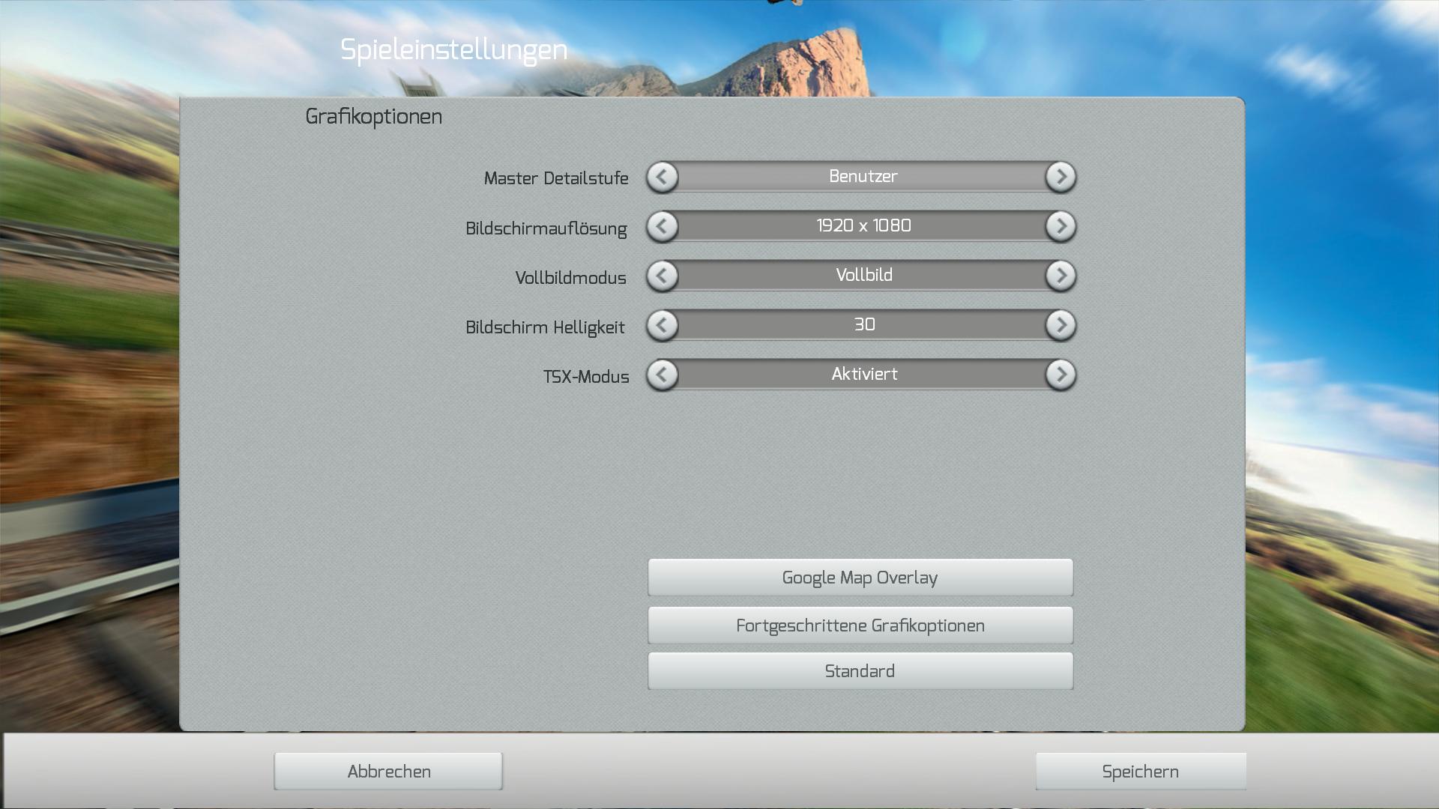Screen dimensions: 1439x809
Task: Reset settings with Standard button
Action: tap(860, 671)
